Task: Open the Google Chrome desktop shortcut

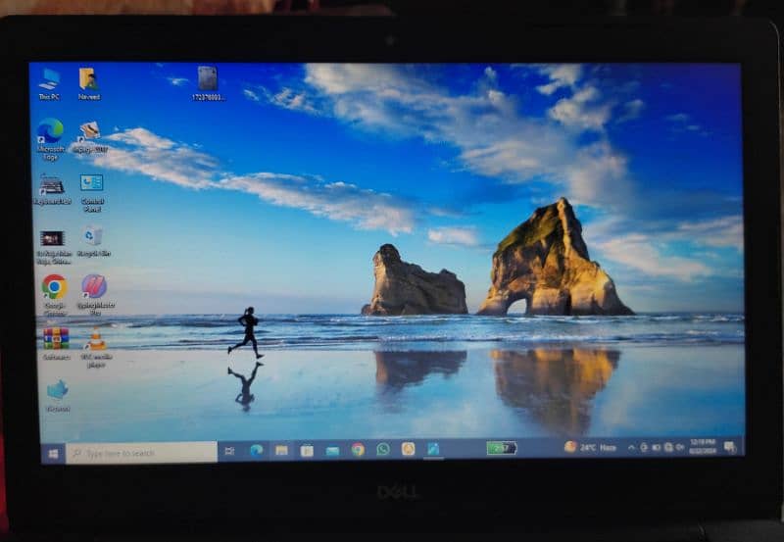Action: 54,287
